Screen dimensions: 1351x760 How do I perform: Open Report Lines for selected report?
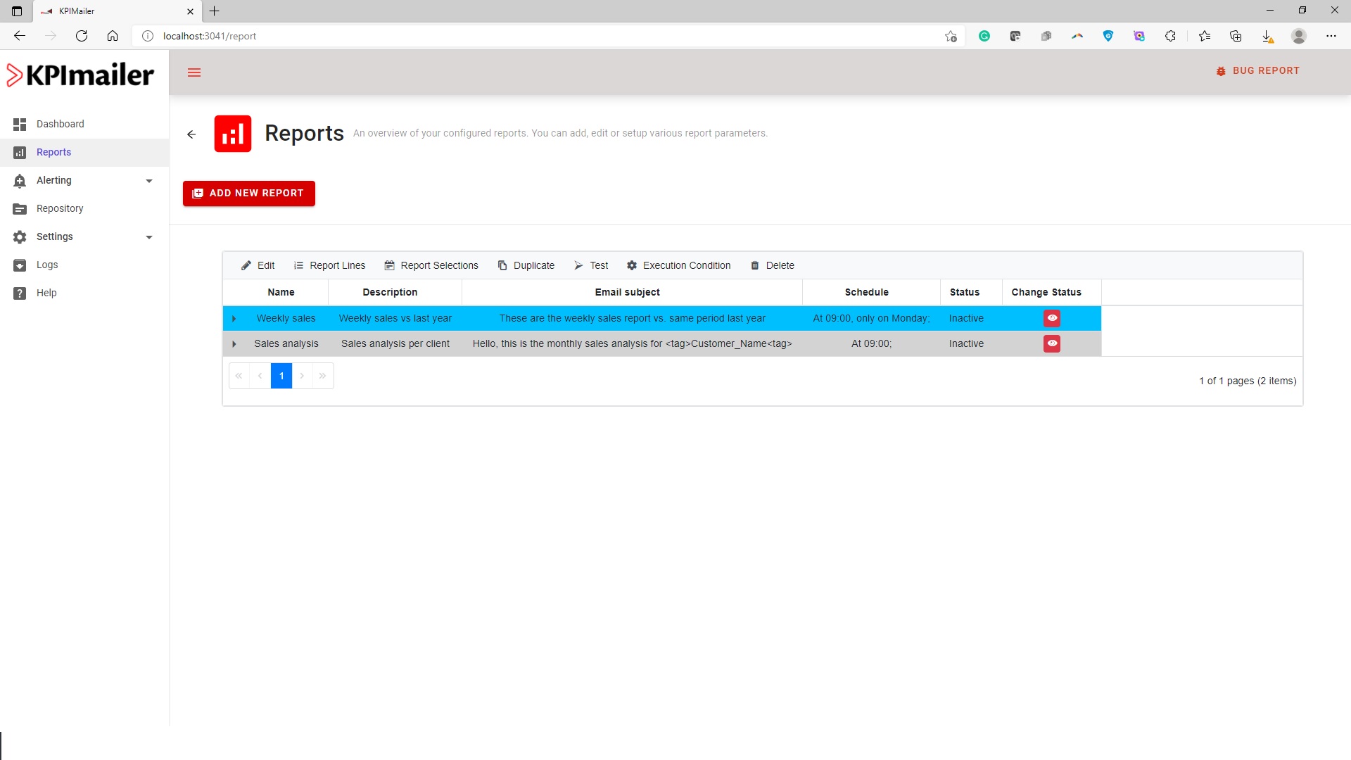tap(329, 265)
